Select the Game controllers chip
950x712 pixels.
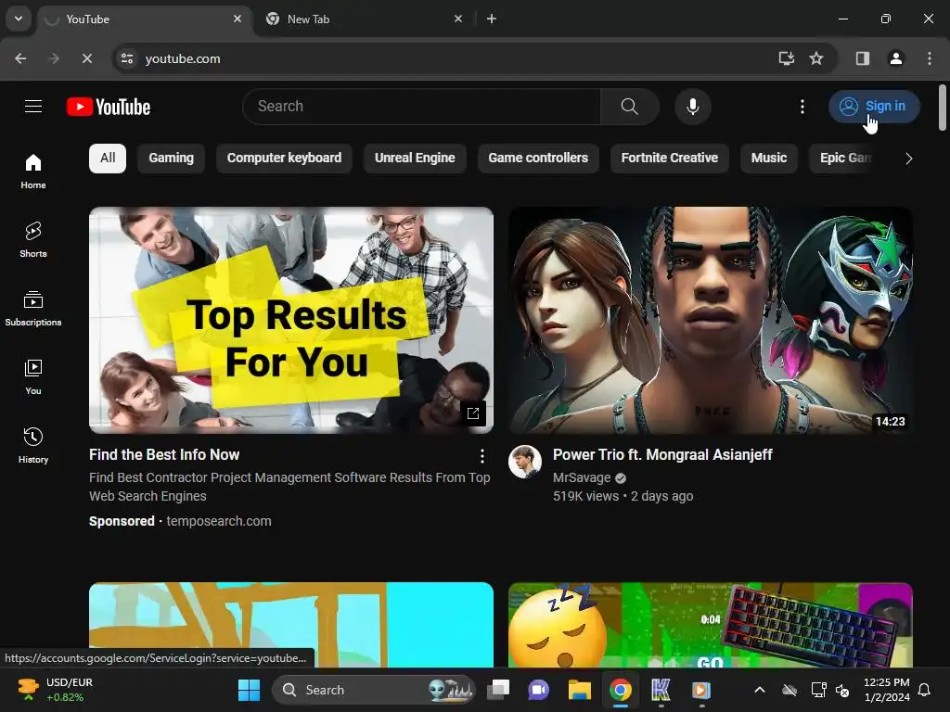[538, 158]
